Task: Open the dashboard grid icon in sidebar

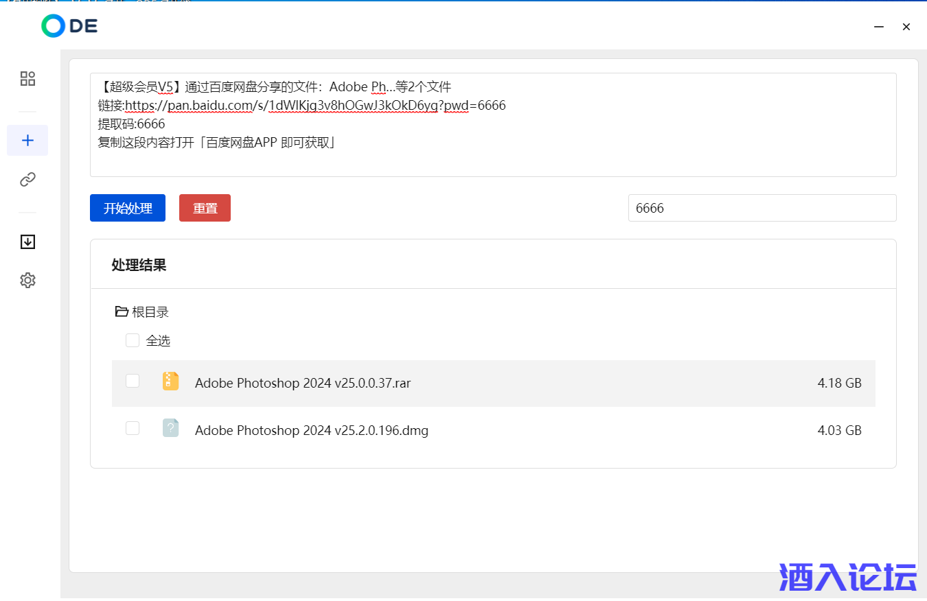Action: coord(27,78)
